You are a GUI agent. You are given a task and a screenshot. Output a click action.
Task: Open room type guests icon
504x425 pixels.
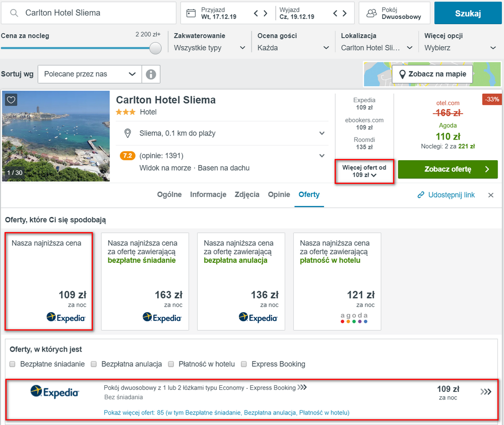coord(371,13)
